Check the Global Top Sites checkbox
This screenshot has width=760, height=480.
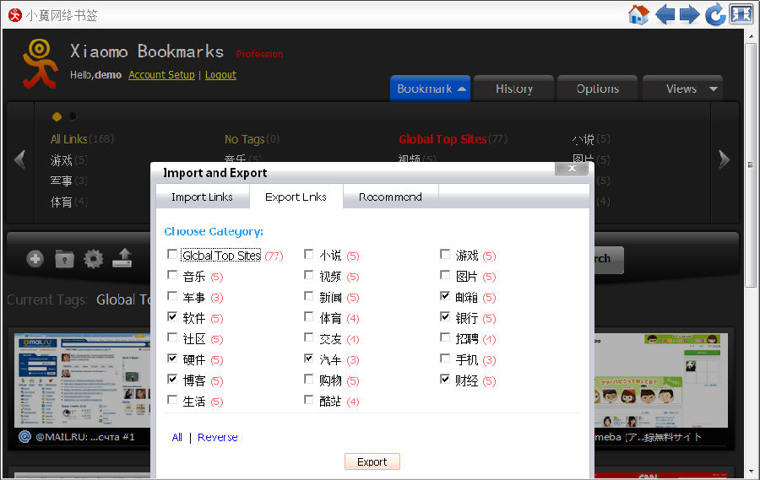(172, 255)
